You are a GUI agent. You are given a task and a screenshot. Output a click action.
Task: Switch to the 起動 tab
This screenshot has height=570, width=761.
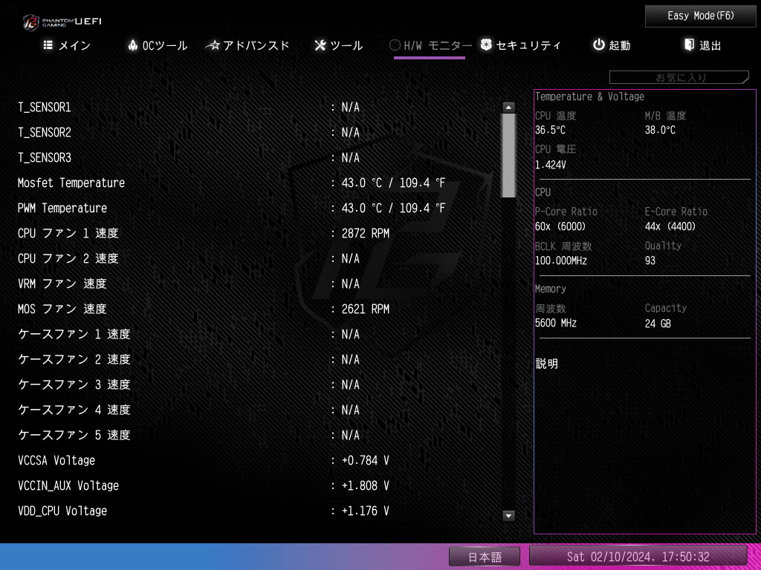coord(612,45)
